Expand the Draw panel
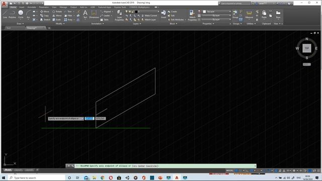The width and height of the screenshot is (322, 181). click(20, 24)
